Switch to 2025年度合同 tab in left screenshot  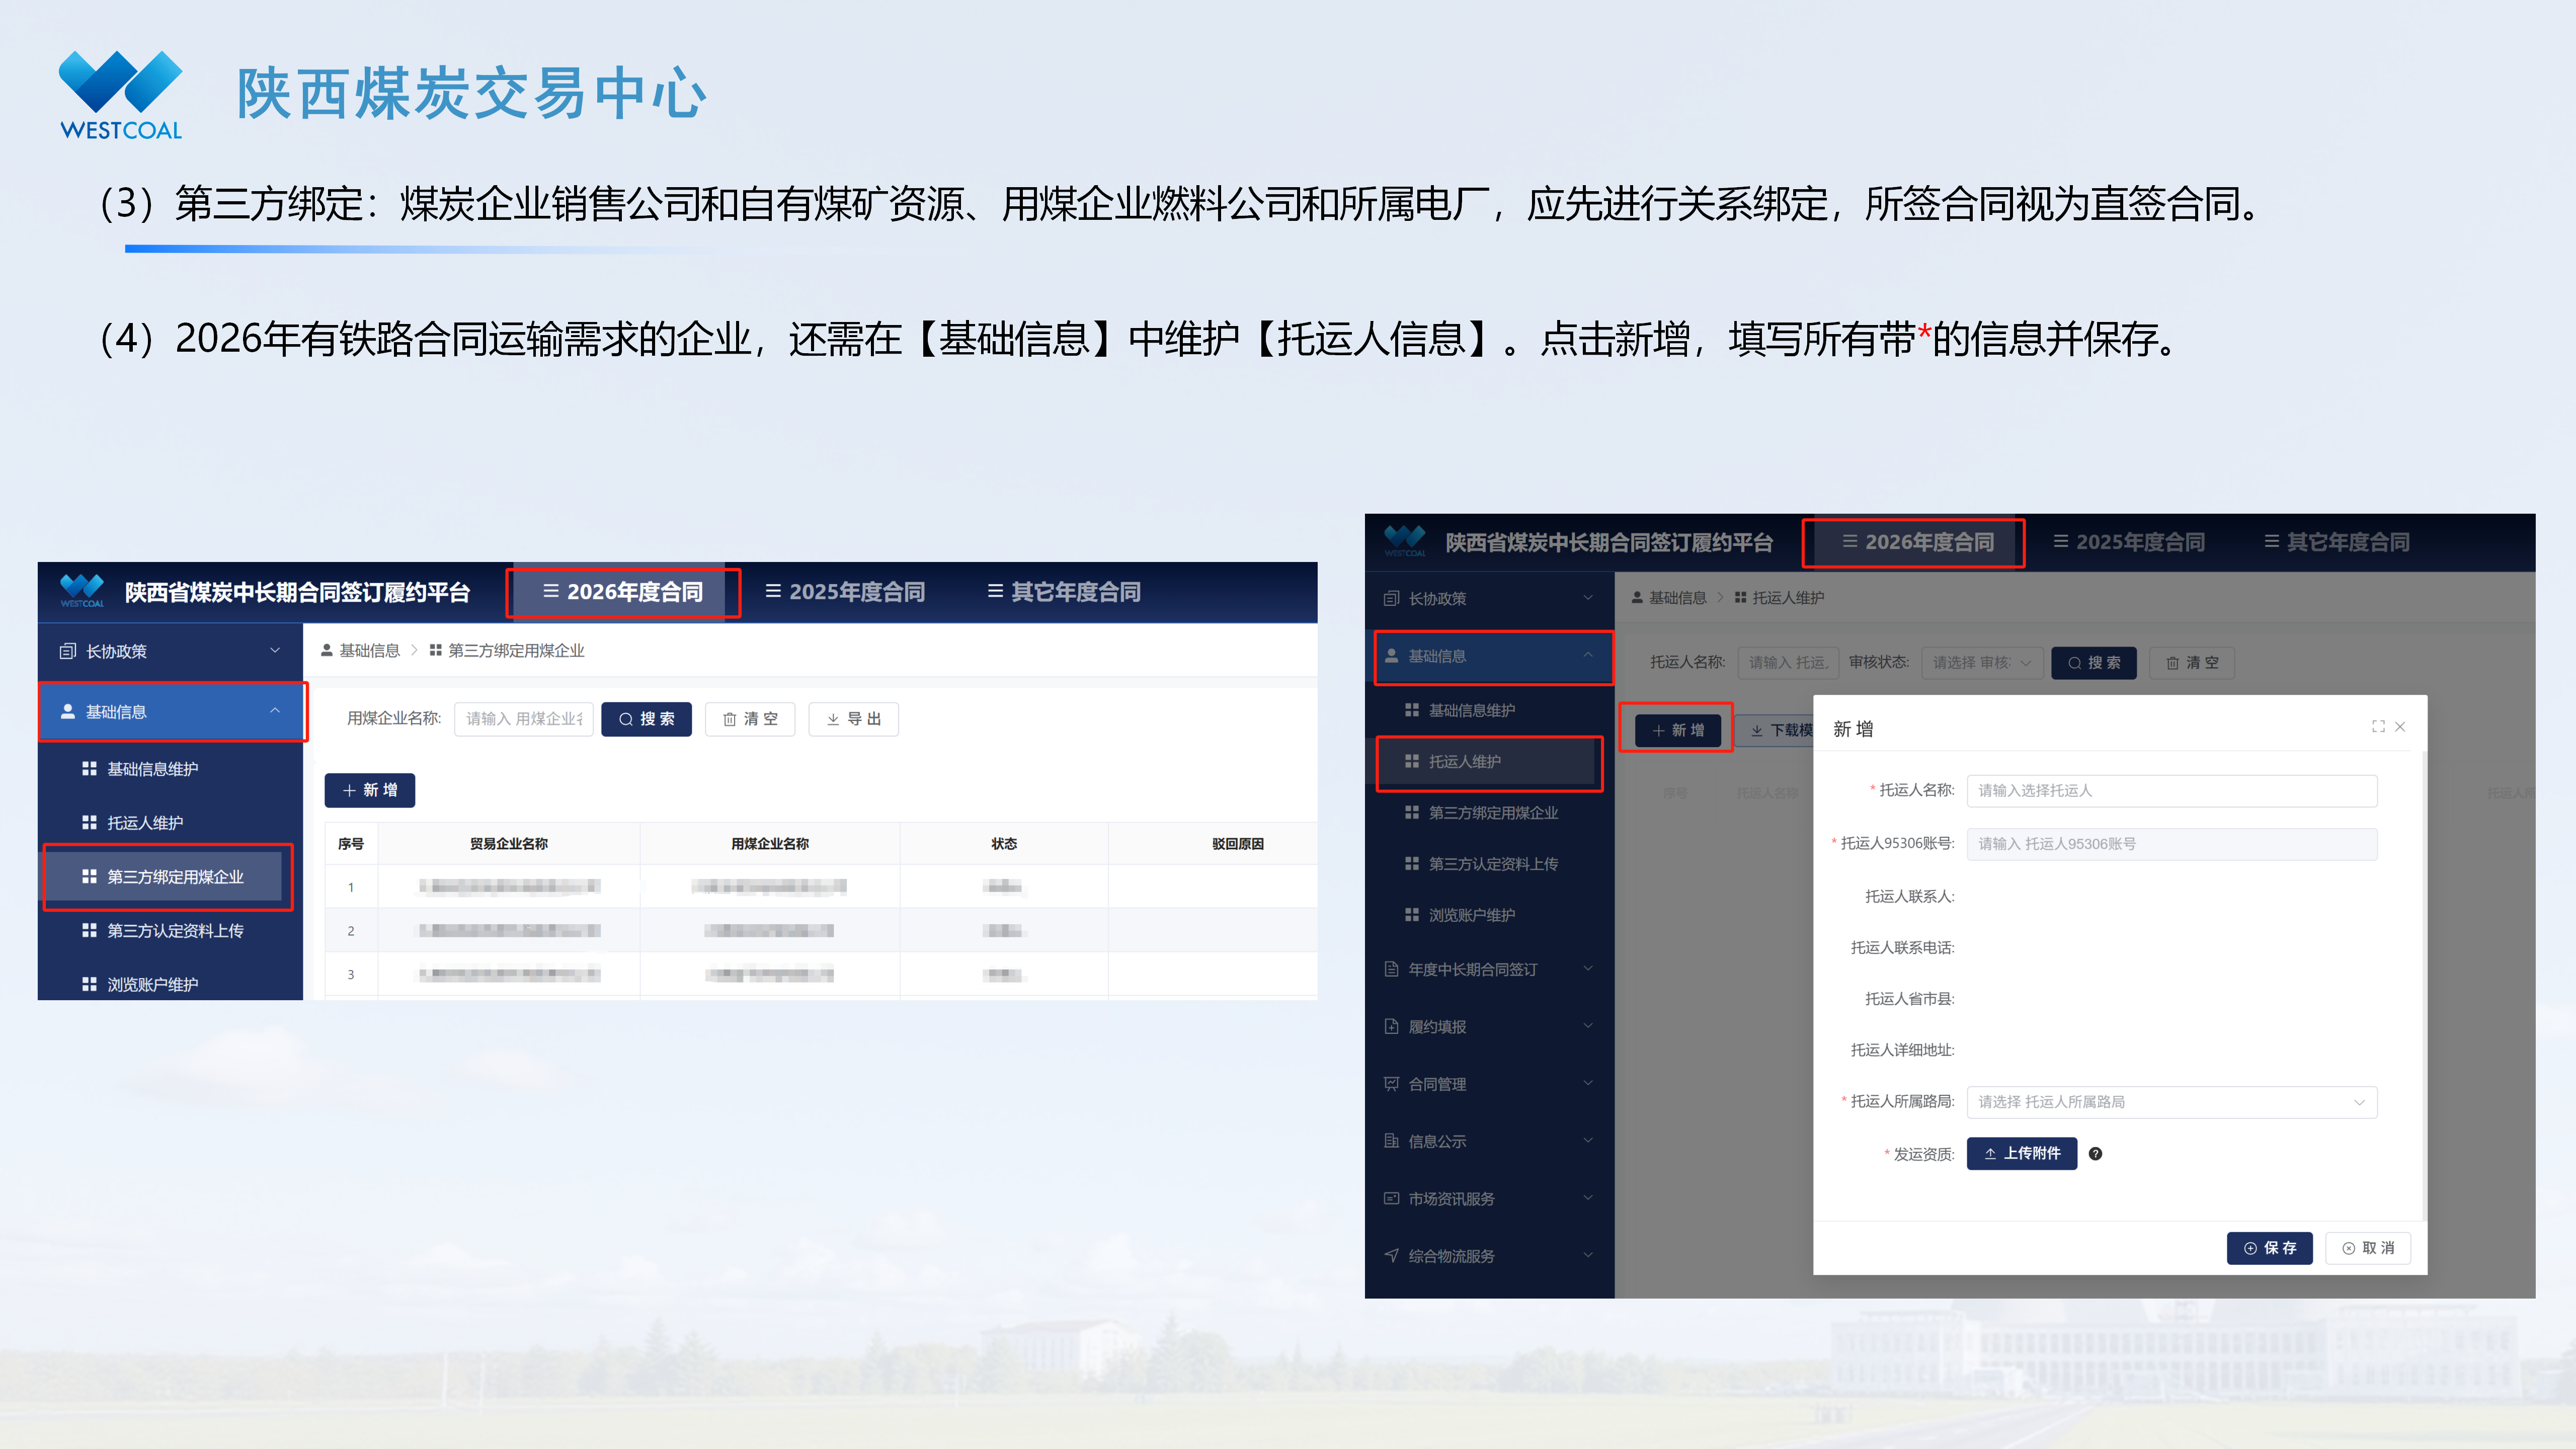pyautogui.click(x=845, y=592)
